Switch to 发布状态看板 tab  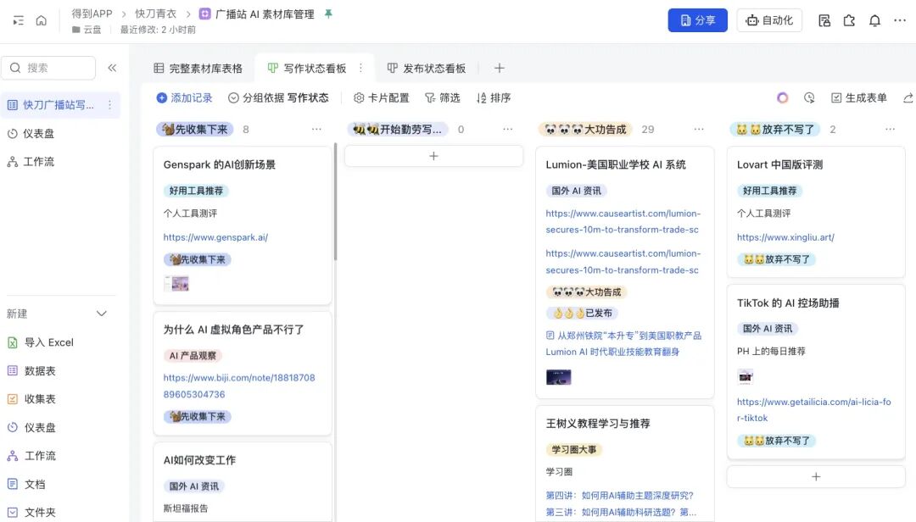(427, 69)
